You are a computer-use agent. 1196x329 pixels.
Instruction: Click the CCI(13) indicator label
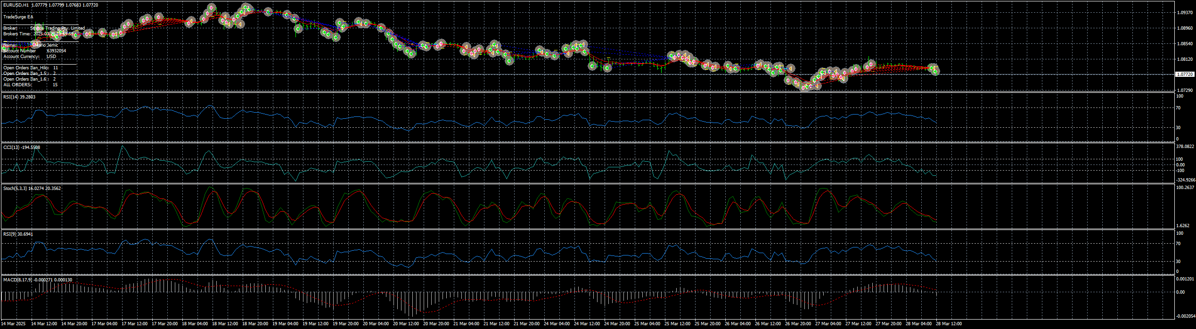coord(22,147)
